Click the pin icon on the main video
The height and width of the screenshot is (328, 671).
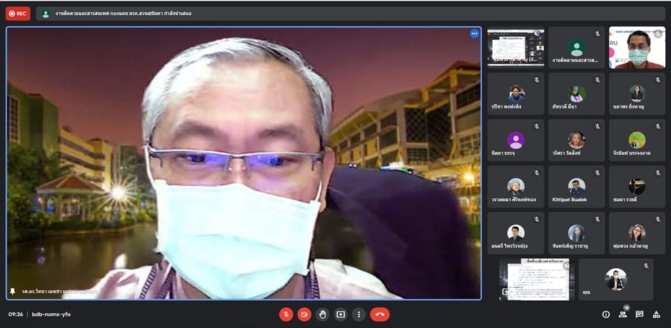click(12, 292)
